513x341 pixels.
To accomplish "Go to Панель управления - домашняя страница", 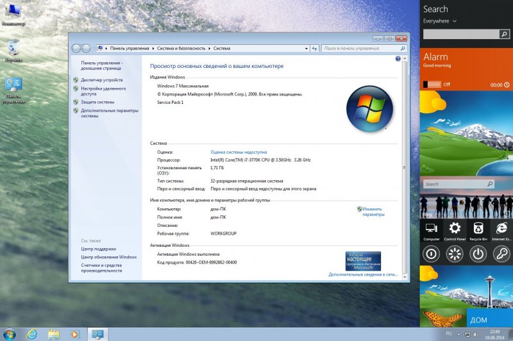I will click(x=102, y=65).
